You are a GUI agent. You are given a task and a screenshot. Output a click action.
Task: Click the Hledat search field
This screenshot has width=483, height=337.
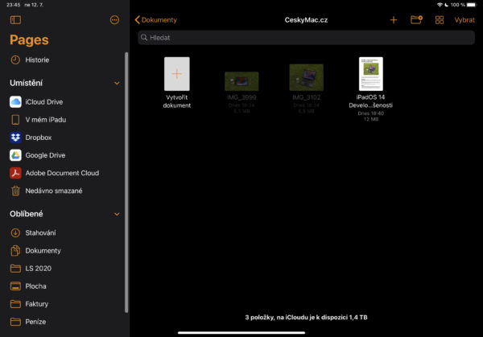point(306,37)
